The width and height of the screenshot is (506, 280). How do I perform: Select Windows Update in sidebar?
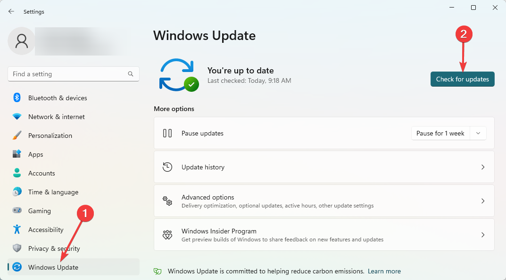point(74,267)
